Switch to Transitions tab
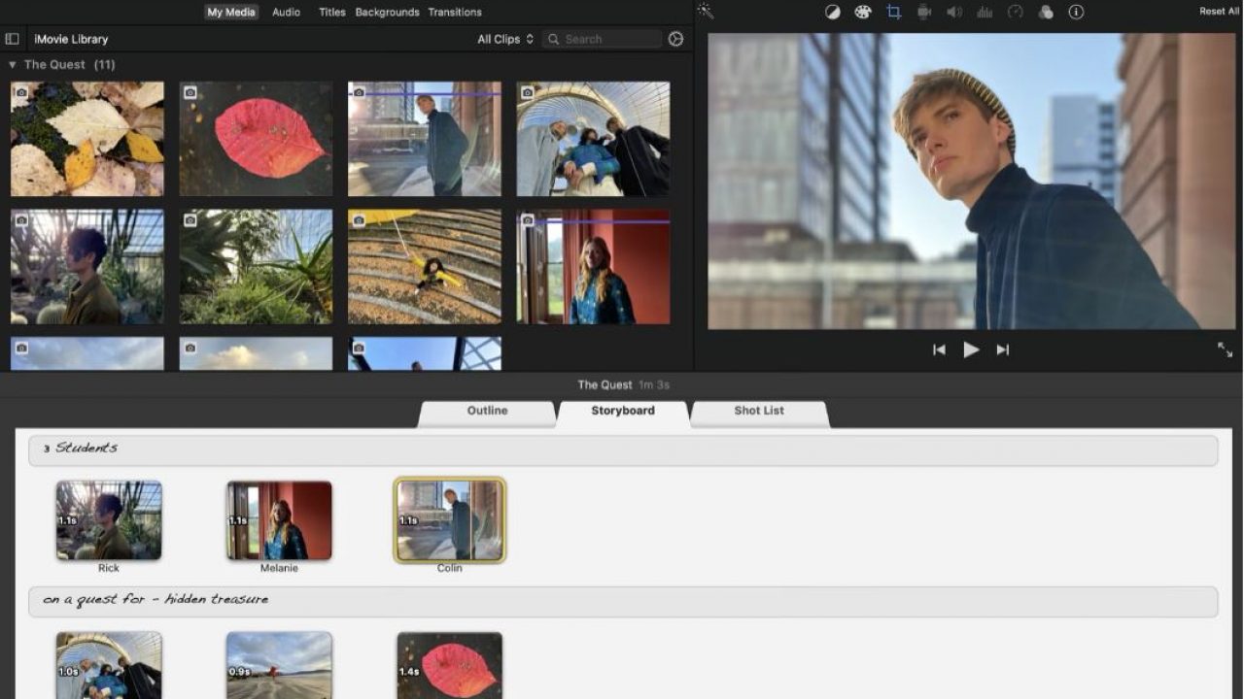The image size is (1244, 699). tap(455, 12)
